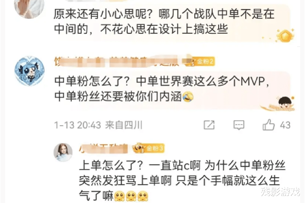Like the comment with 43 likes

pyautogui.click(x=269, y=125)
